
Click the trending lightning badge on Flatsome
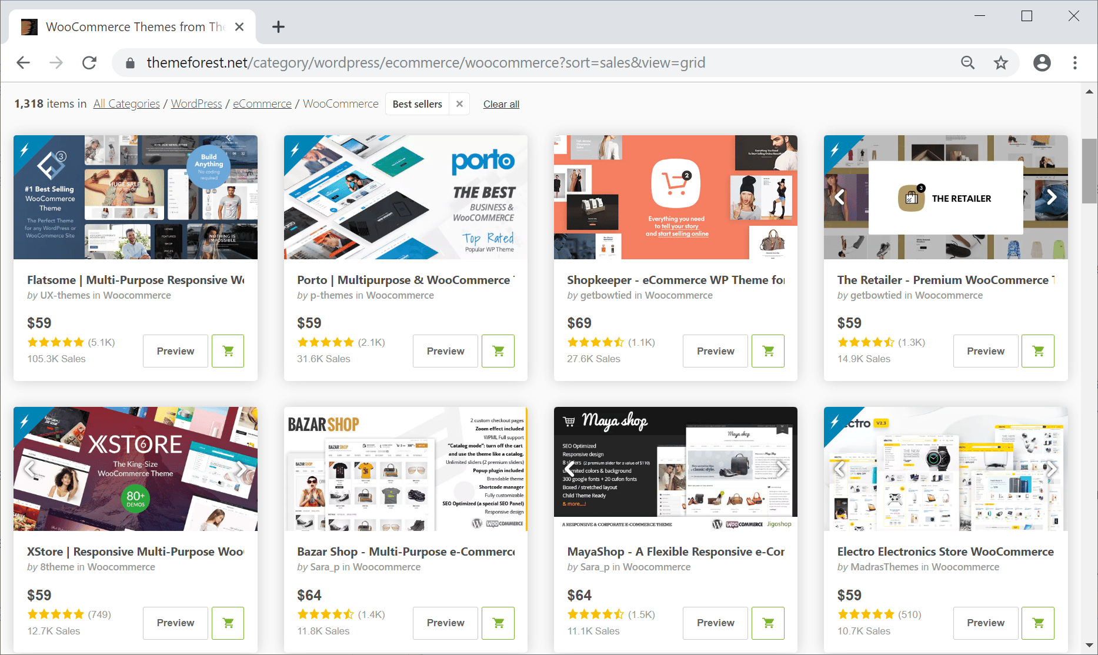(x=24, y=149)
